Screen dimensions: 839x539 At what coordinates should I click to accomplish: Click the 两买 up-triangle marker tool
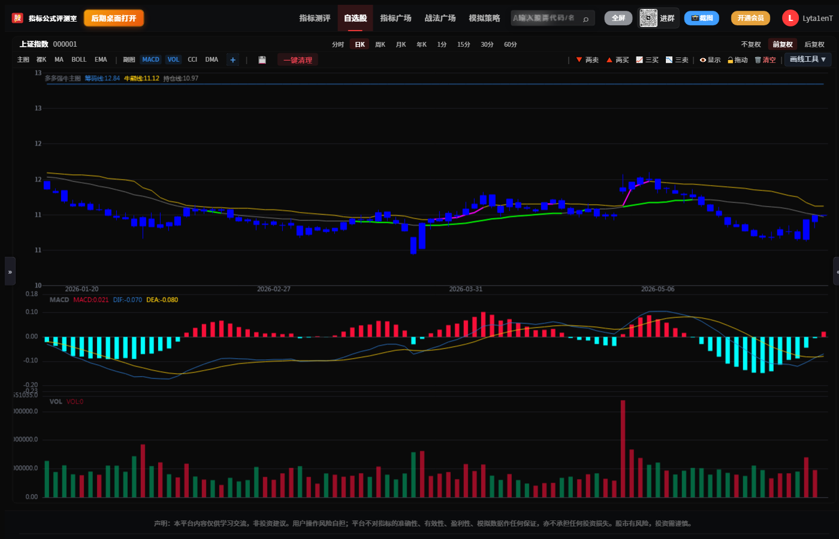(617, 60)
